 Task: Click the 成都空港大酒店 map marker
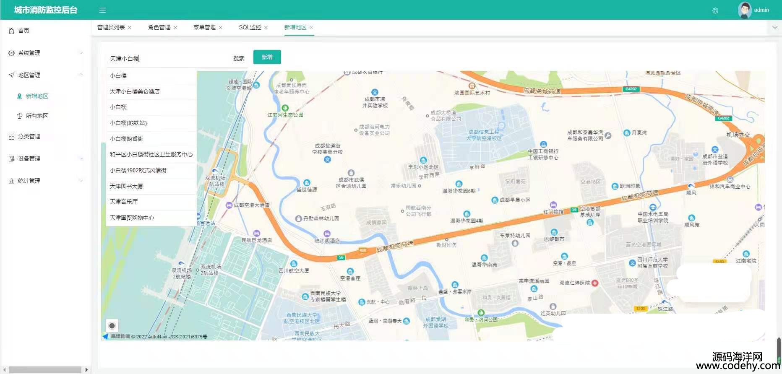pyautogui.click(x=229, y=205)
